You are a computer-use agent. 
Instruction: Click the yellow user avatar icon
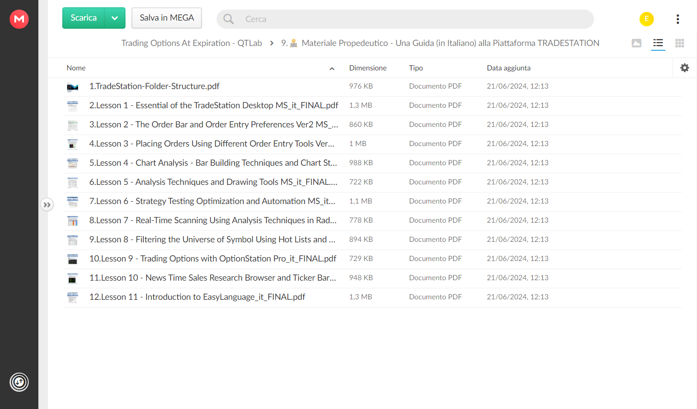click(x=647, y=19)
